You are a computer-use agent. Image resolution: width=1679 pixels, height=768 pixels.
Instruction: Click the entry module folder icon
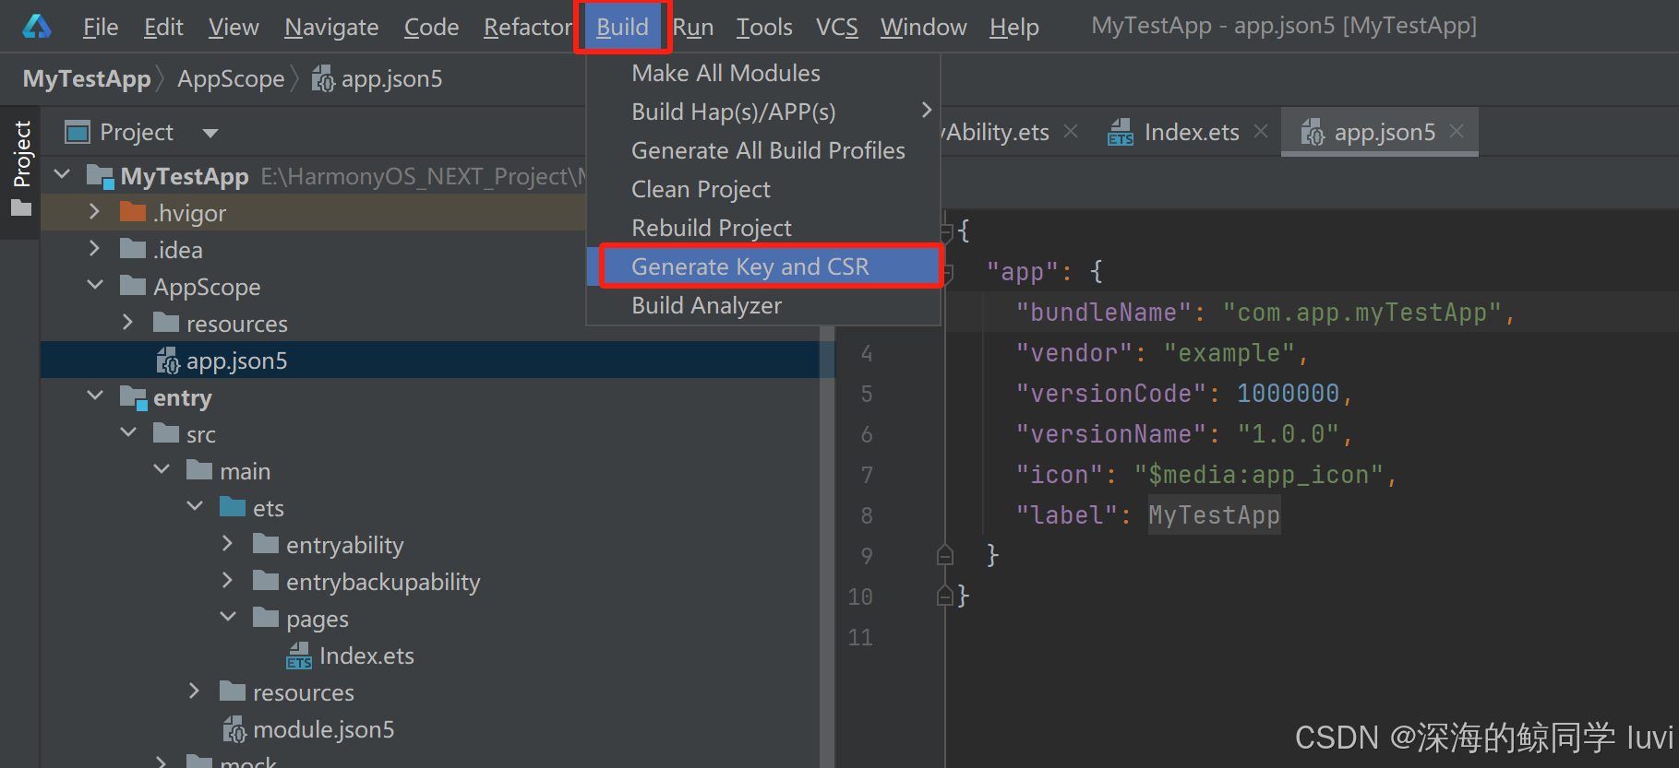pyautogui.click(x=134, y=398)
